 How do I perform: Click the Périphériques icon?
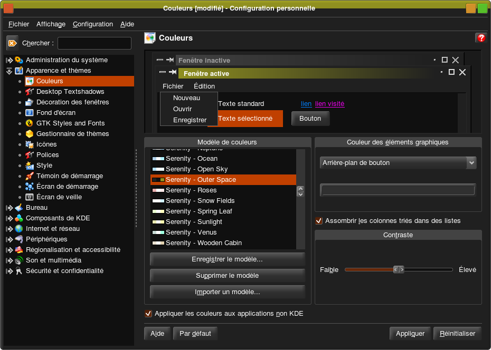coord(19,239)
